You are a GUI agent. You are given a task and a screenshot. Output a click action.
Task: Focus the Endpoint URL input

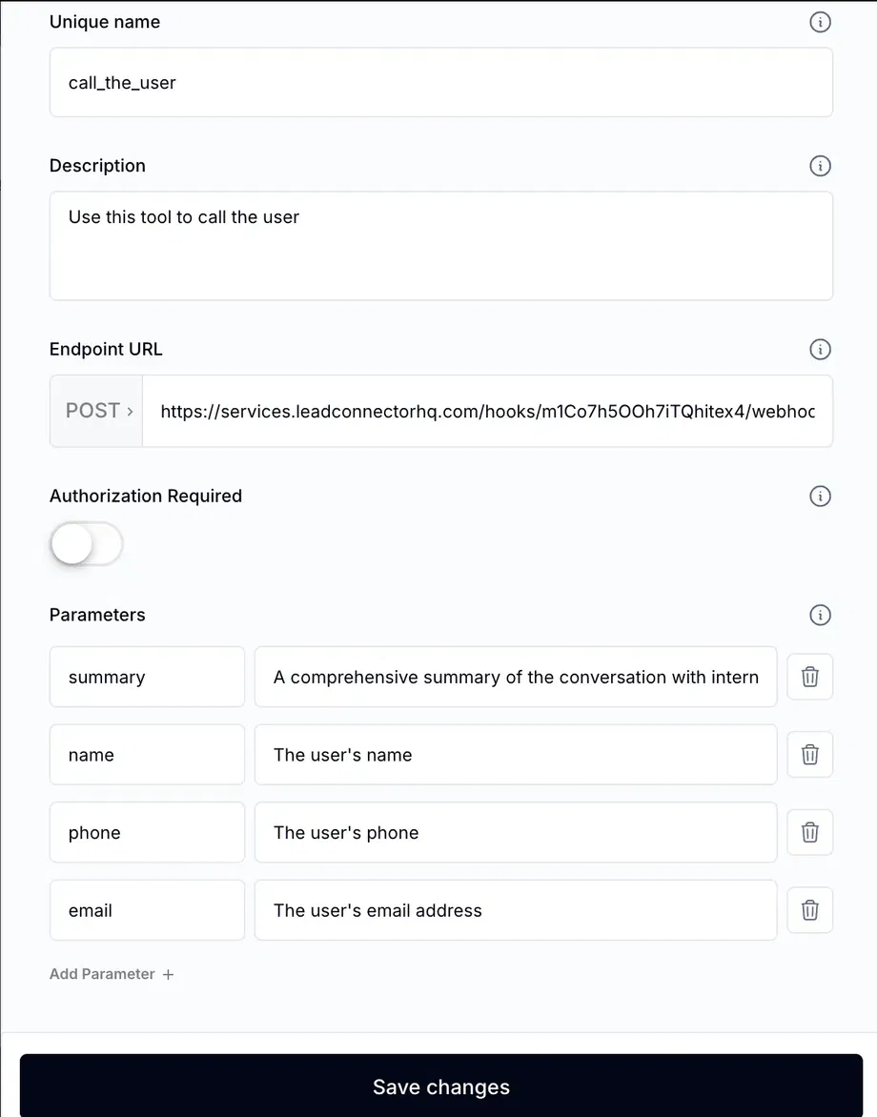(486, 411)
